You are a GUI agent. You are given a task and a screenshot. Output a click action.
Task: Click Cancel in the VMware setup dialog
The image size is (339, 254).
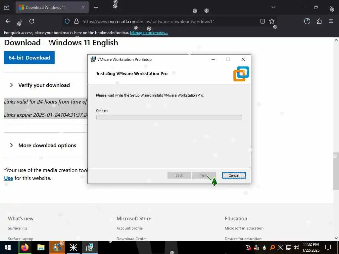click(234, 175)
